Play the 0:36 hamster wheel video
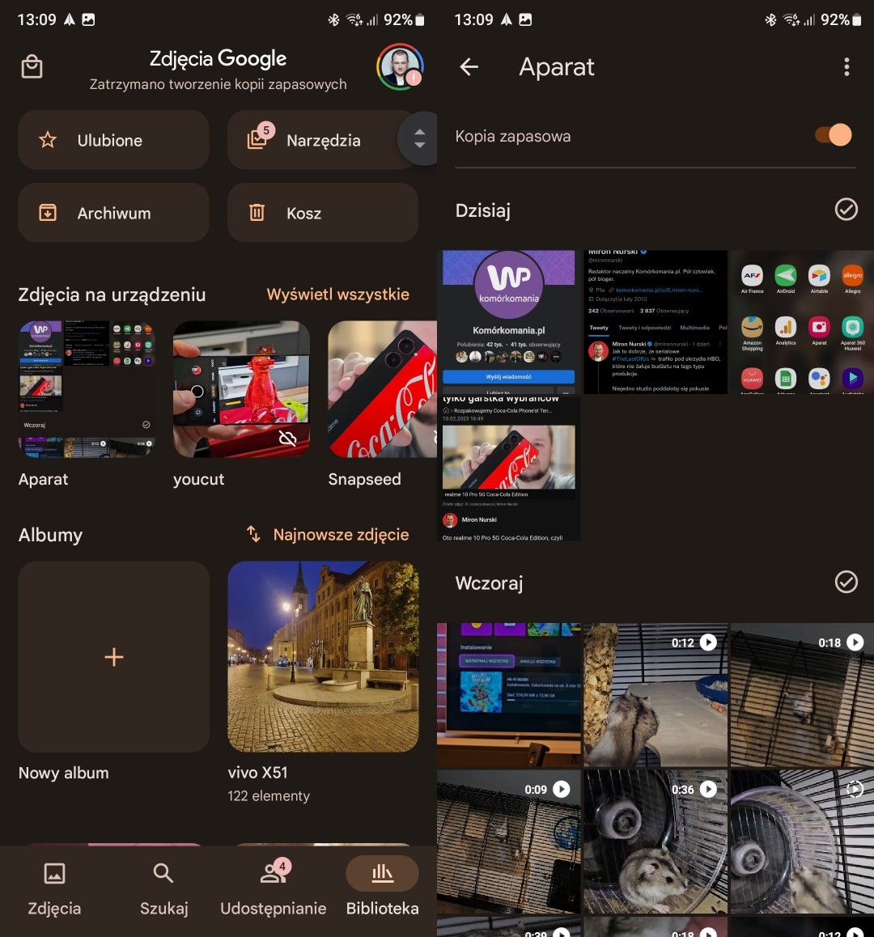This screenshot has height=937, width=874. 655,842
